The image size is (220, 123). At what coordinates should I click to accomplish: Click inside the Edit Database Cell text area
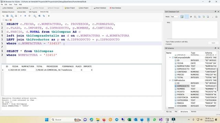coord(195,30)
